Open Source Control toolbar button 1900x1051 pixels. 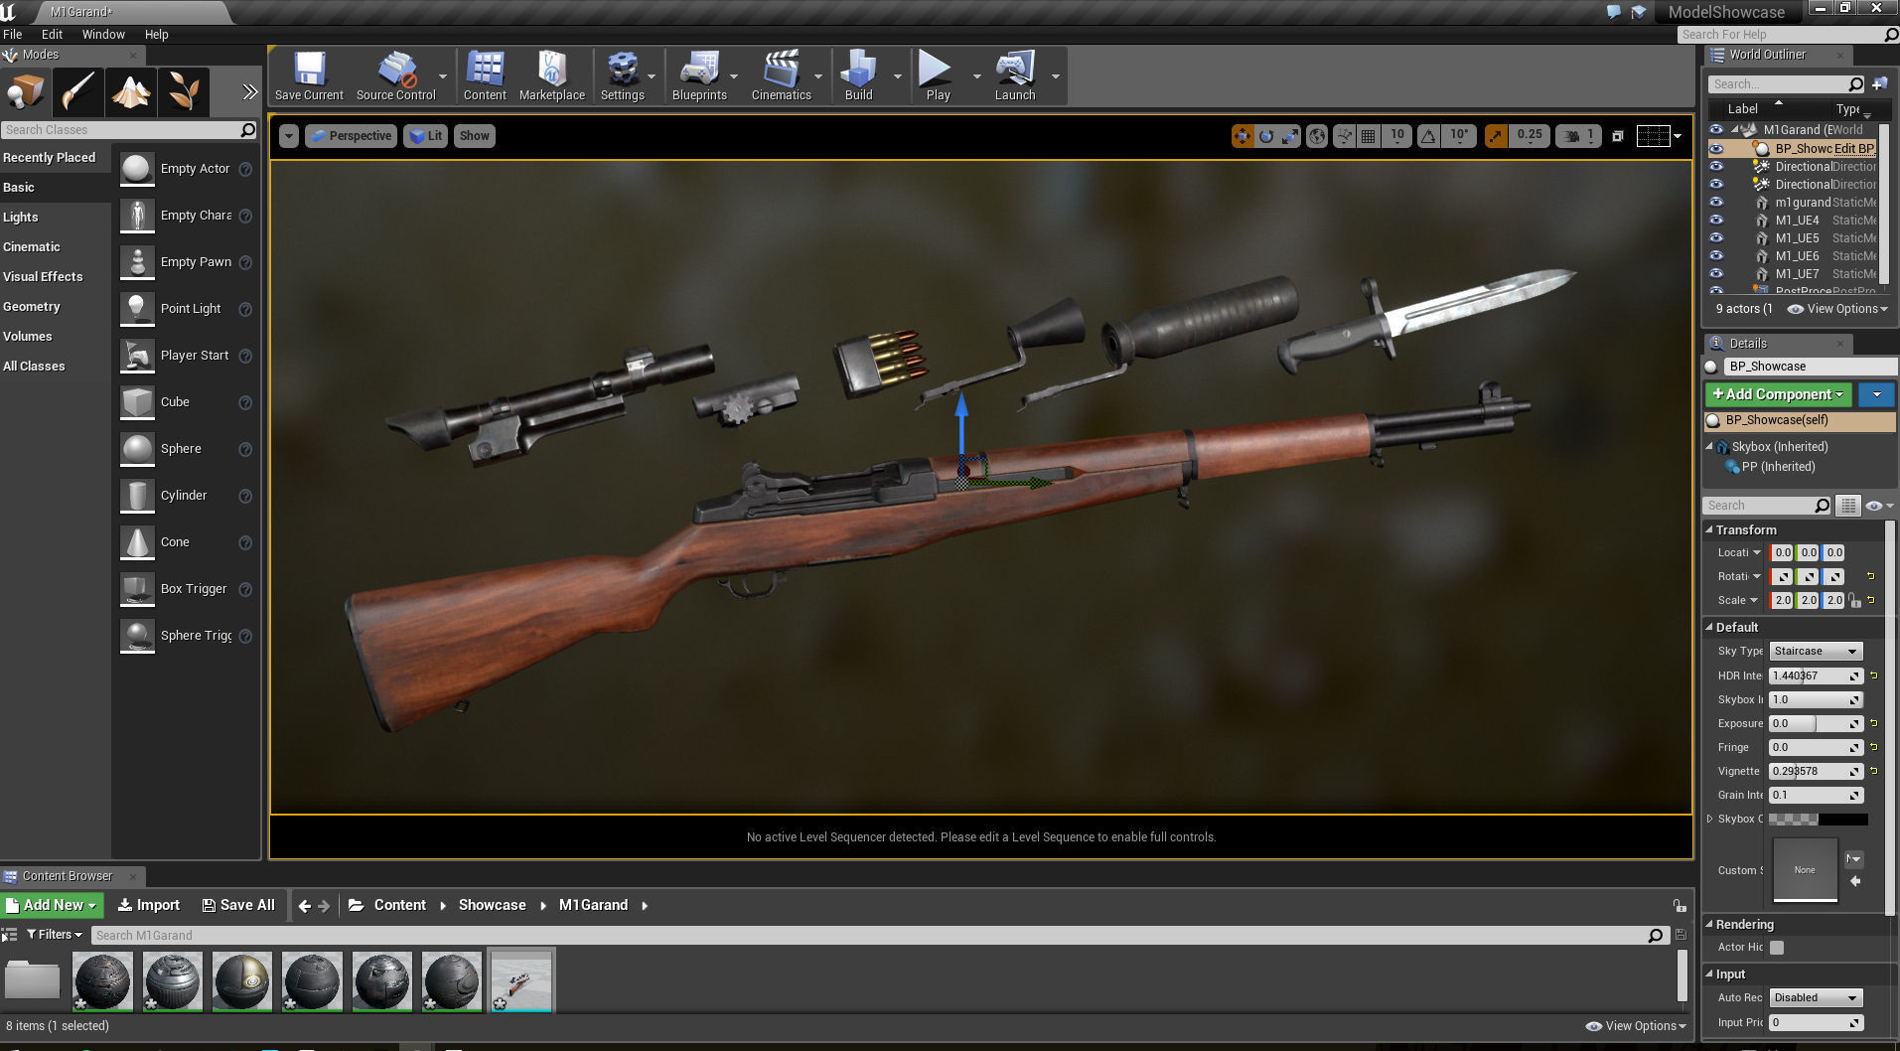395,75
